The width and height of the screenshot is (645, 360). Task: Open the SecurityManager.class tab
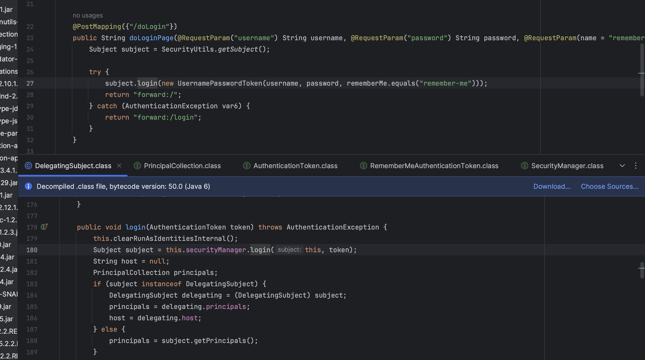pyautogui.click(x=567, y=166)
